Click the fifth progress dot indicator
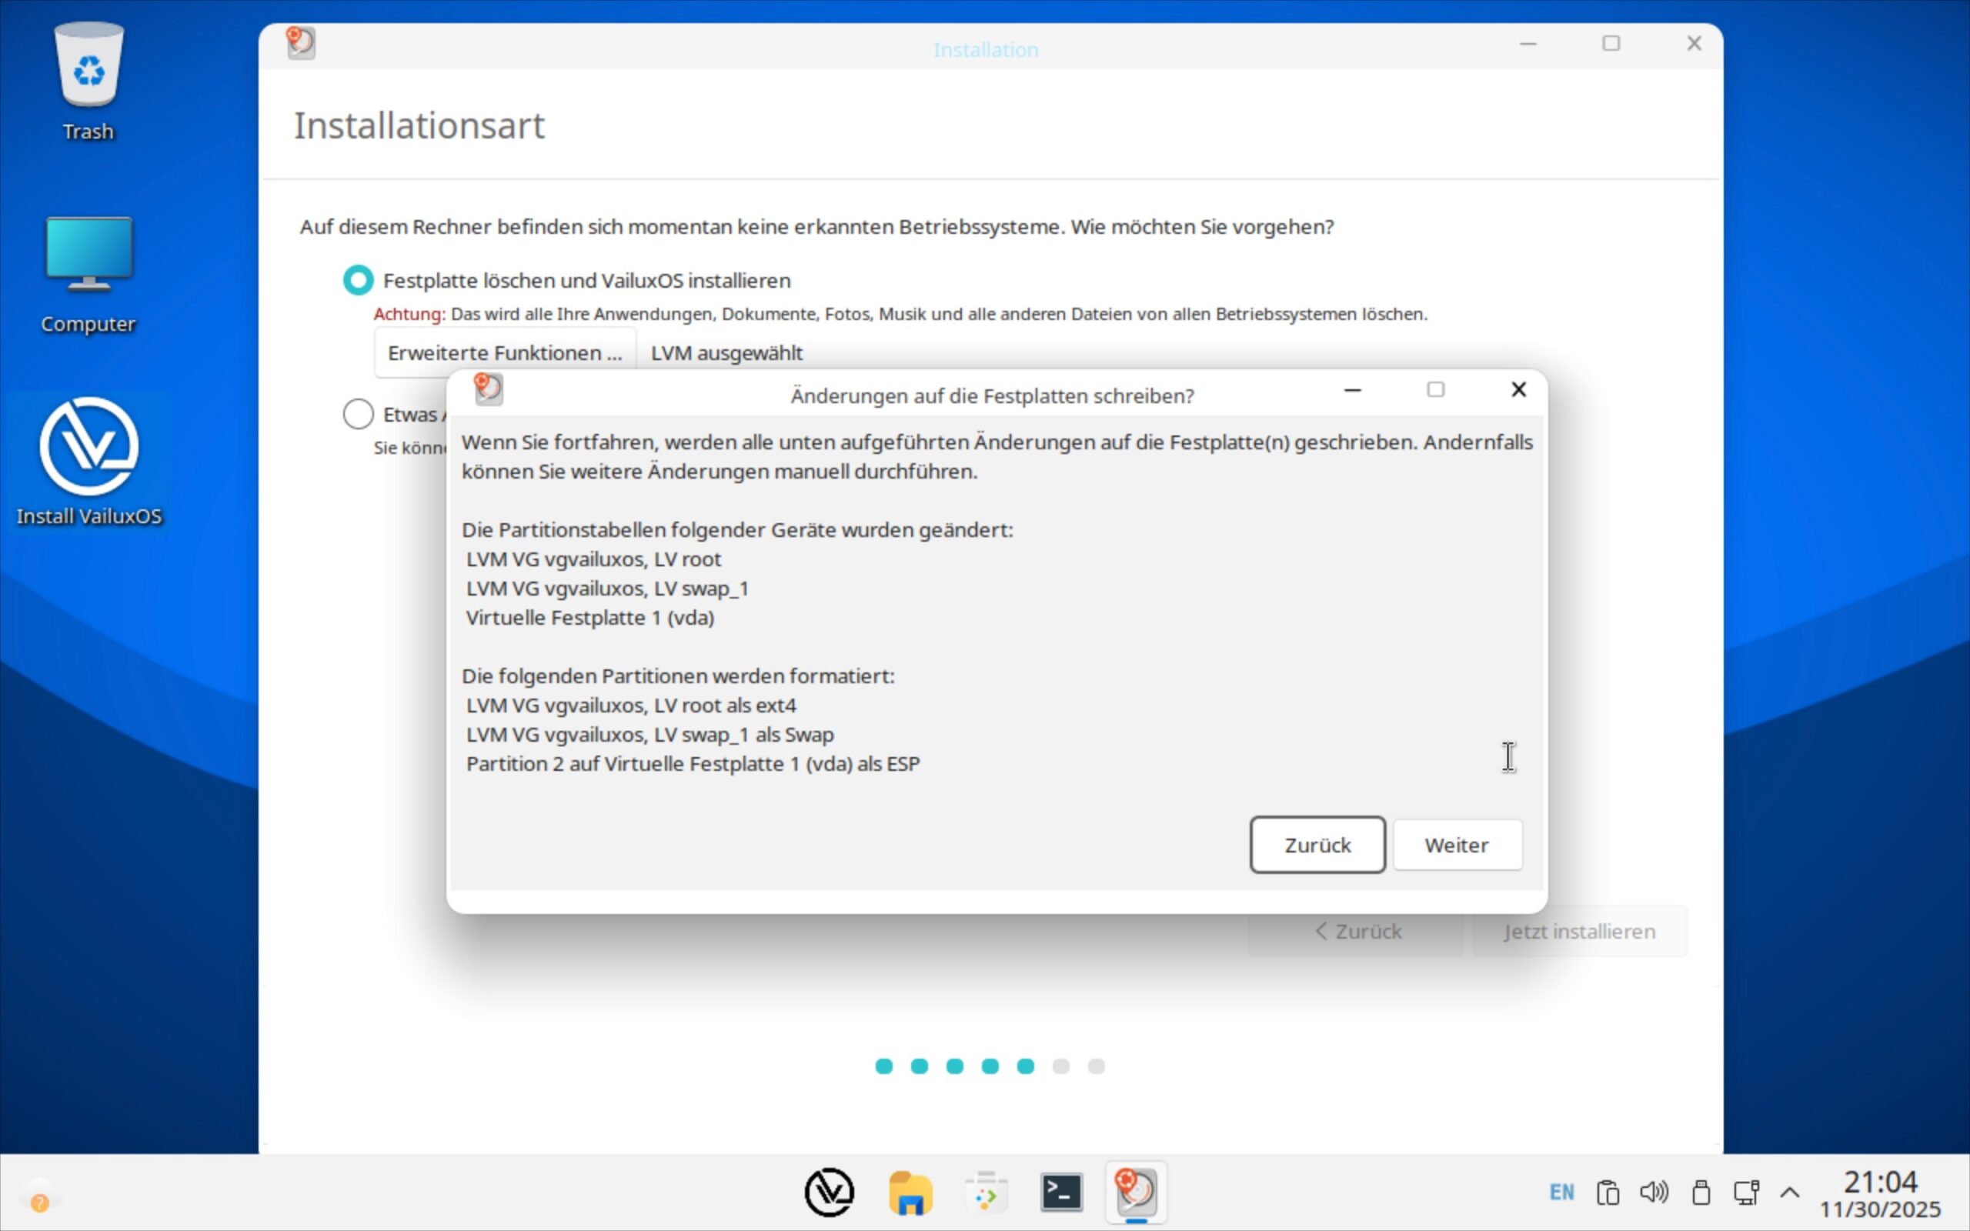Image resolution: width=1970 pixels, height=1231 pixels. tap(1025, 1066)
